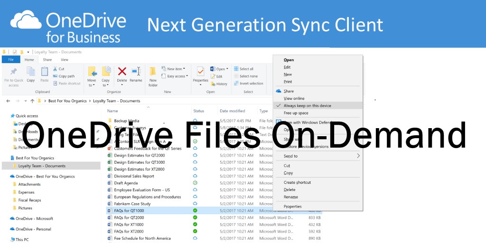Choose Open in context menu
Viewport: 486px width, 243px height.
[x=318, y=60]
